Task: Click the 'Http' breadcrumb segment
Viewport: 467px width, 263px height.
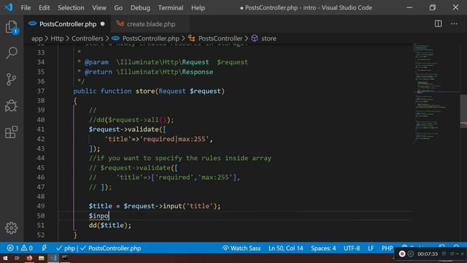Action: 57,39
